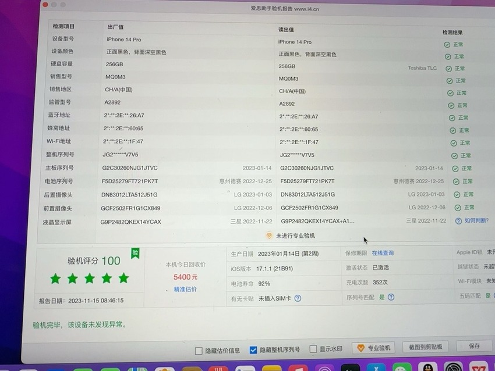Click the help icon beside 未插入SIM卡

[x=298, y=298]
